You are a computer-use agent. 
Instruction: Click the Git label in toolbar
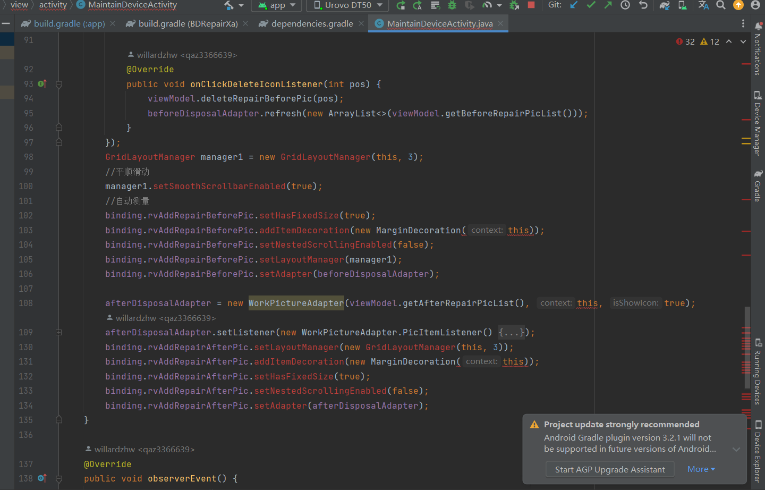click(555, 5)
